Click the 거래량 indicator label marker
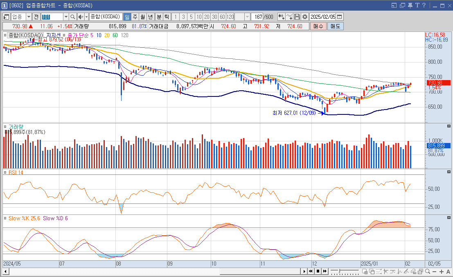 point(5,127)
